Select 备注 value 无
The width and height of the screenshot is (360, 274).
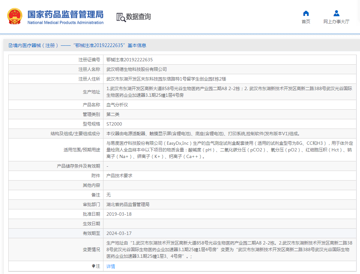[x=109, y=195]
